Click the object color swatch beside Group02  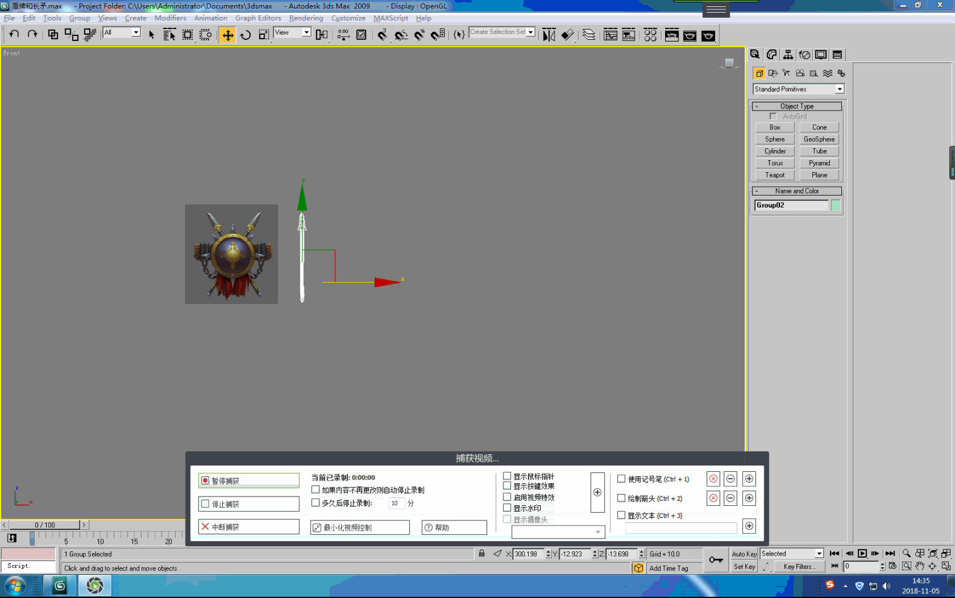[x=836, y=205]
